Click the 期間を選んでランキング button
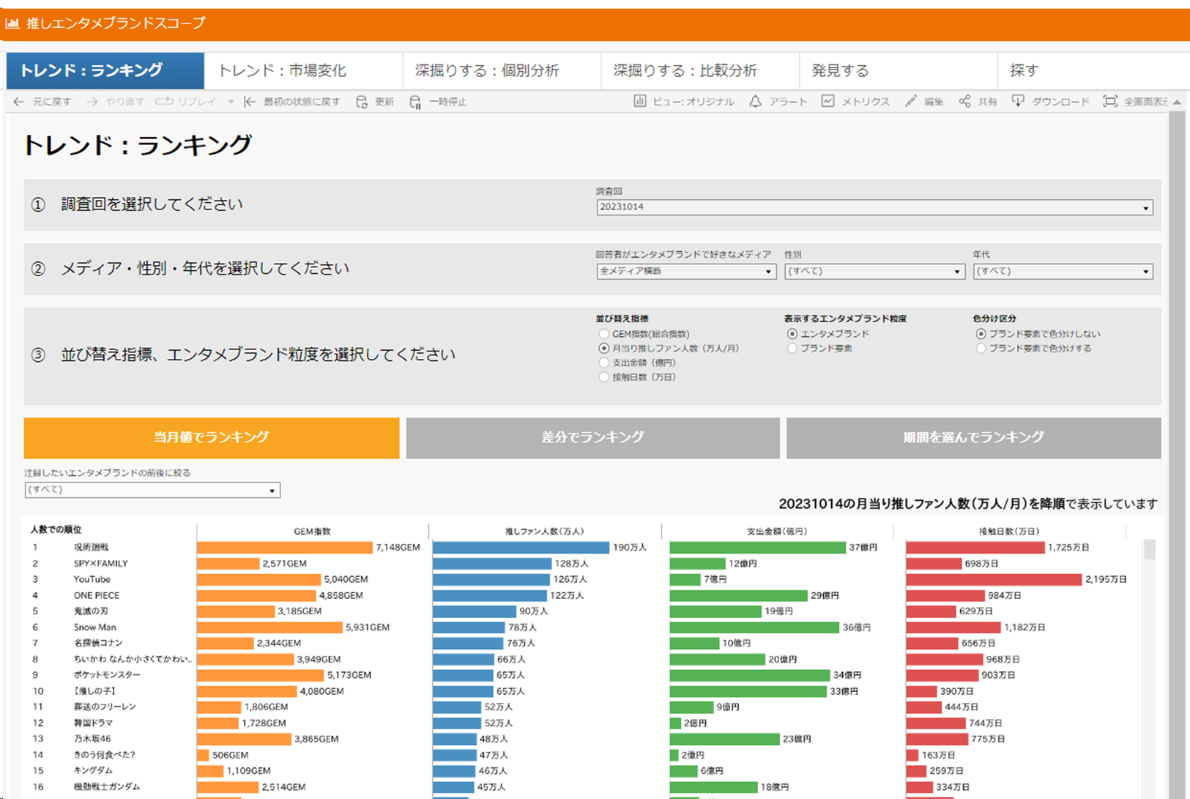Image resolution: width=1190 pixels, height=799 pixels. (x=974, y=438)
